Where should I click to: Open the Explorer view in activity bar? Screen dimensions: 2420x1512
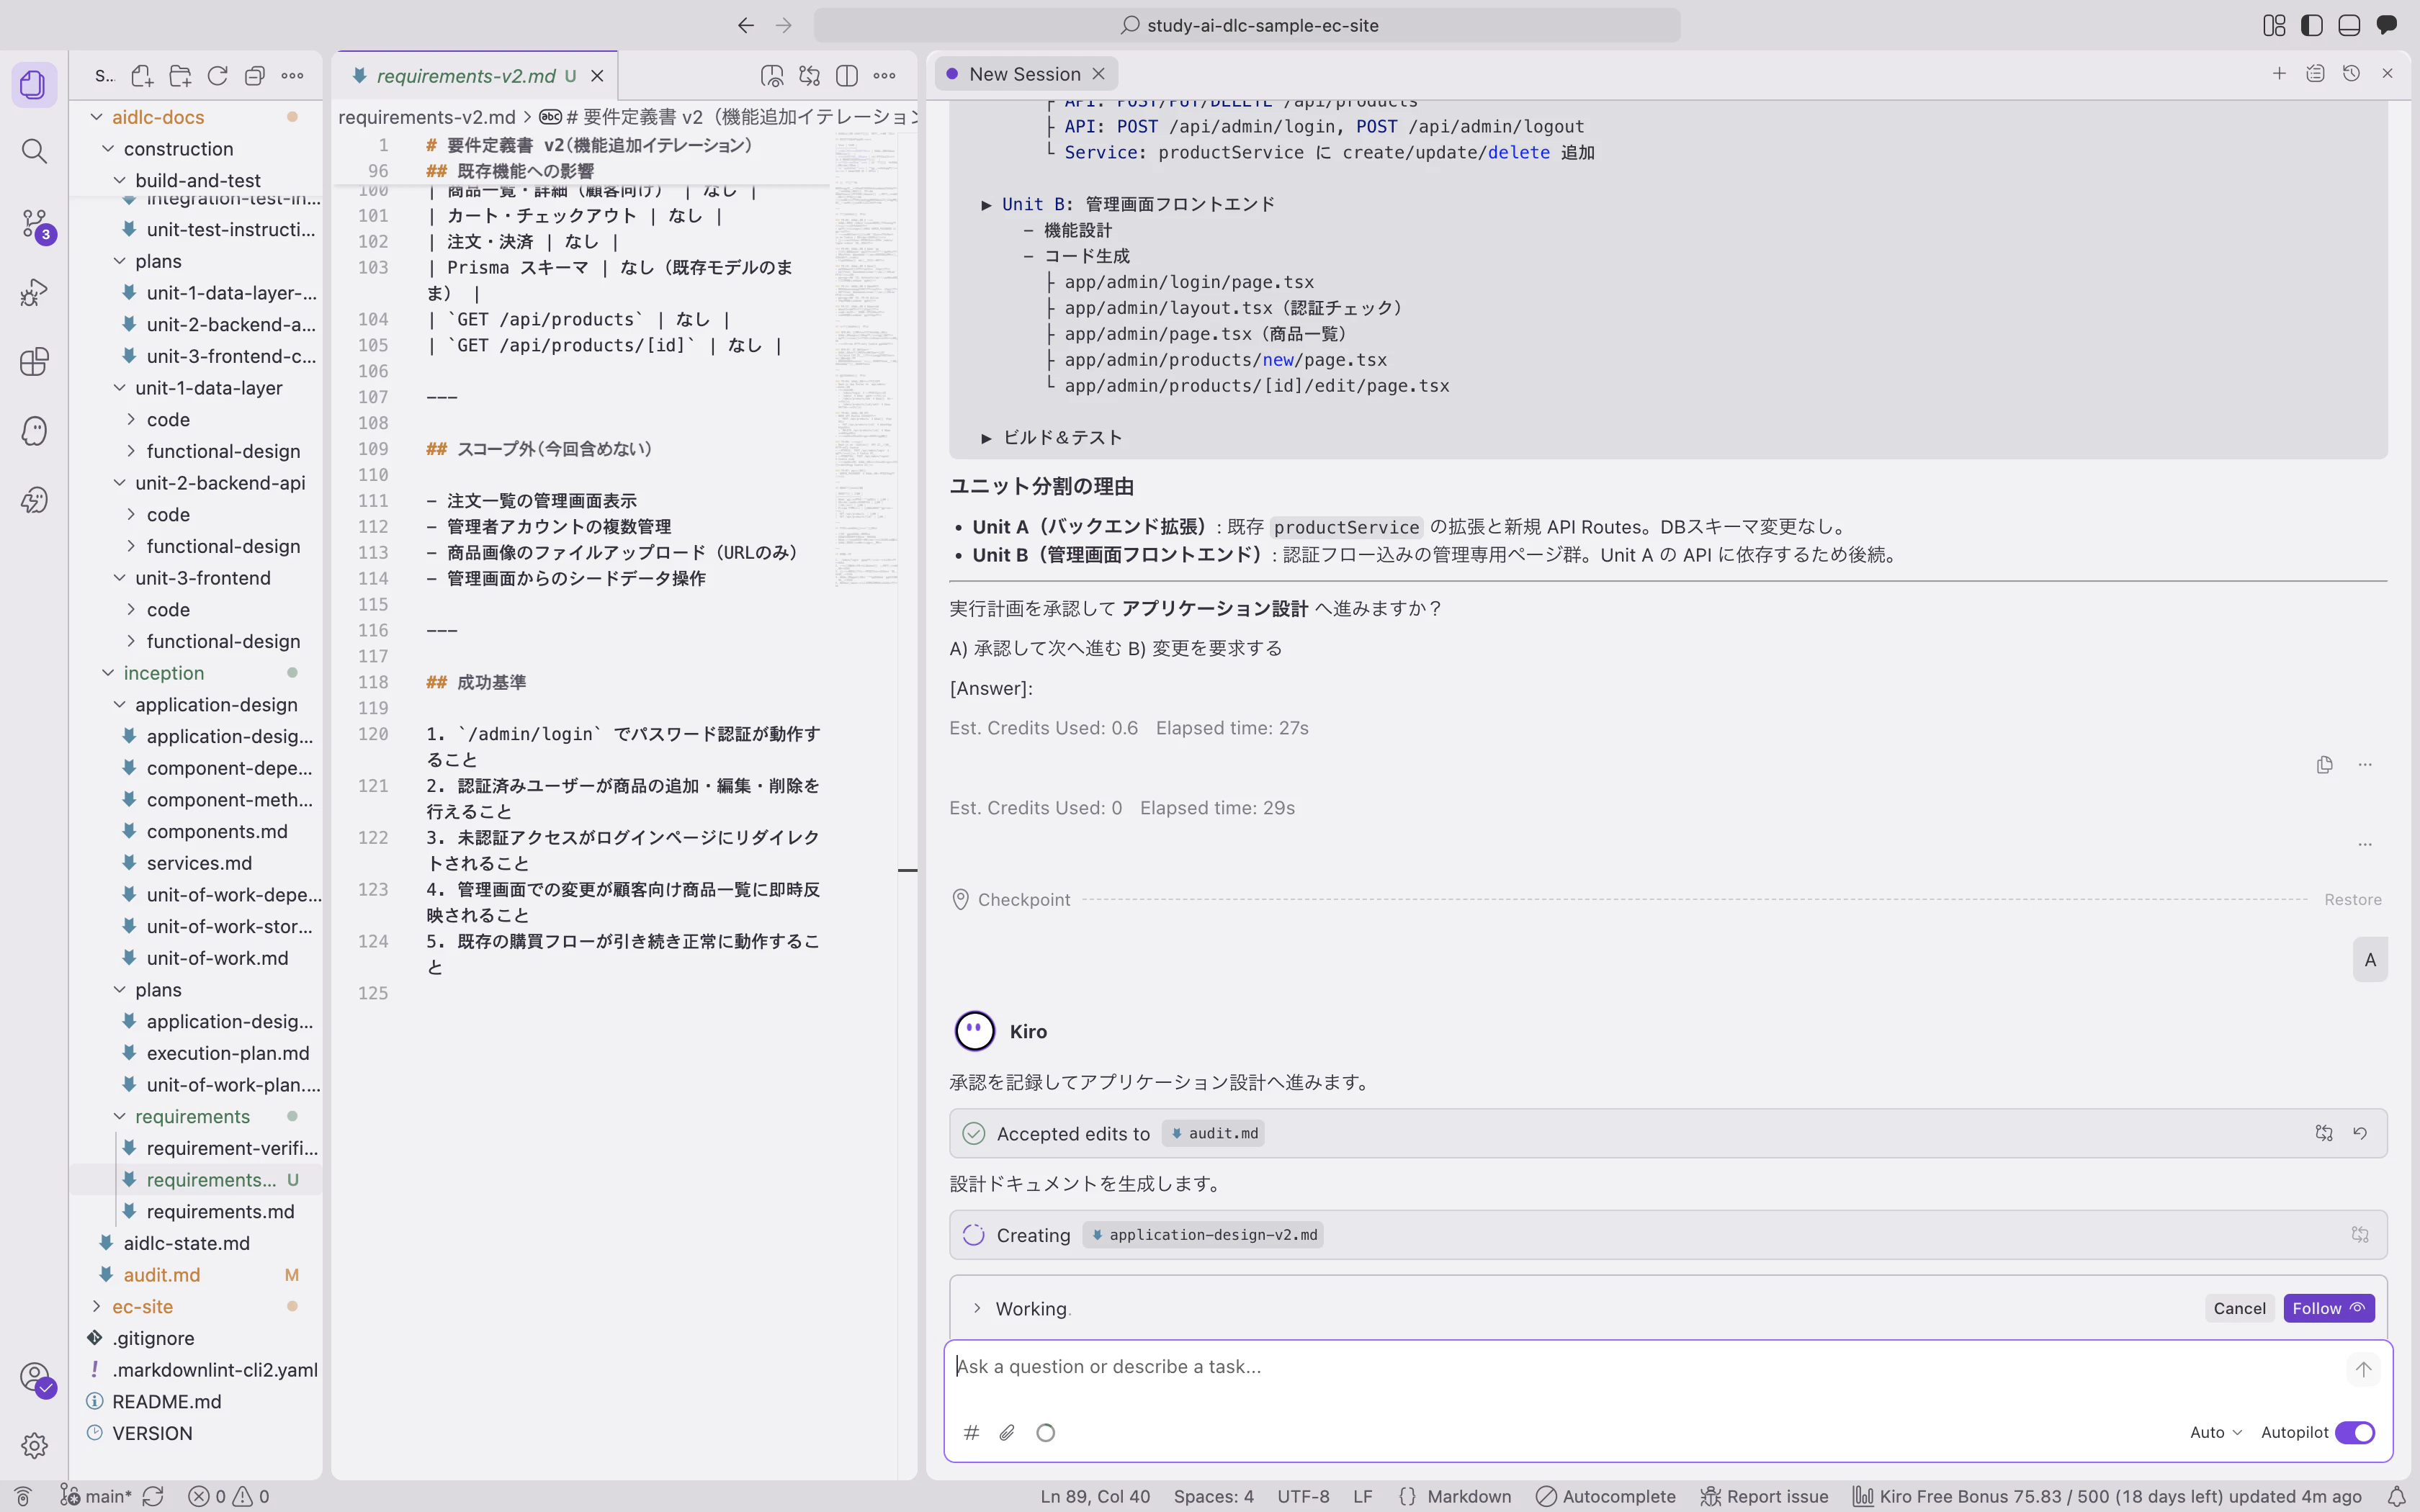pyautogui.click(x=34, y=85)
